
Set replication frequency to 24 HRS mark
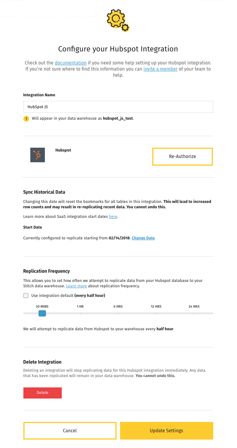(x=194, y=313)
